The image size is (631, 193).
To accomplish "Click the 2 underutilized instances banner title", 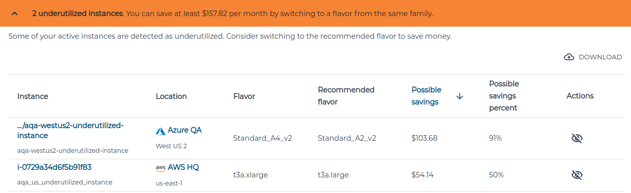I will 78,14.
